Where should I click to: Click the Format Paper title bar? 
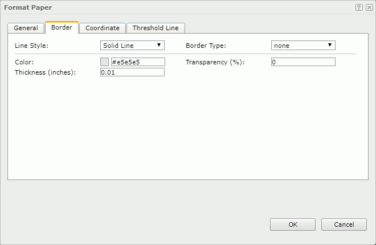click(x=171, y=7)
